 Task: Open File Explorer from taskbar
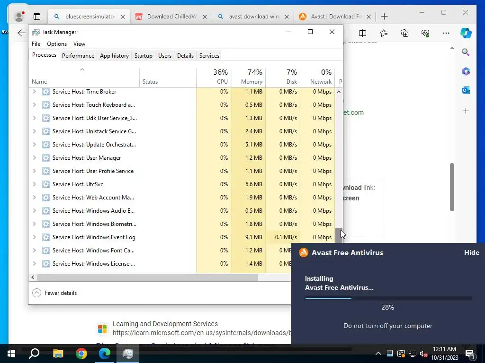pyautogui.click(x=58, y=354)
